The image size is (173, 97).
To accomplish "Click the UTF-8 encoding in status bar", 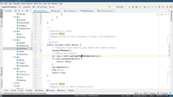I will point(146,93).
